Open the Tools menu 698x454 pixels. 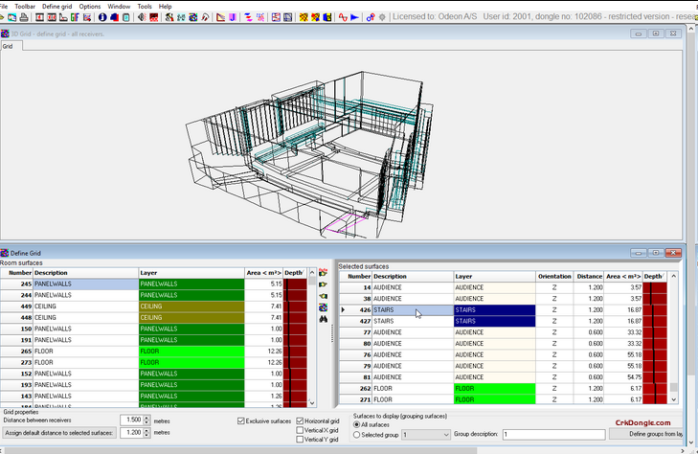click(x=145, y=6)
